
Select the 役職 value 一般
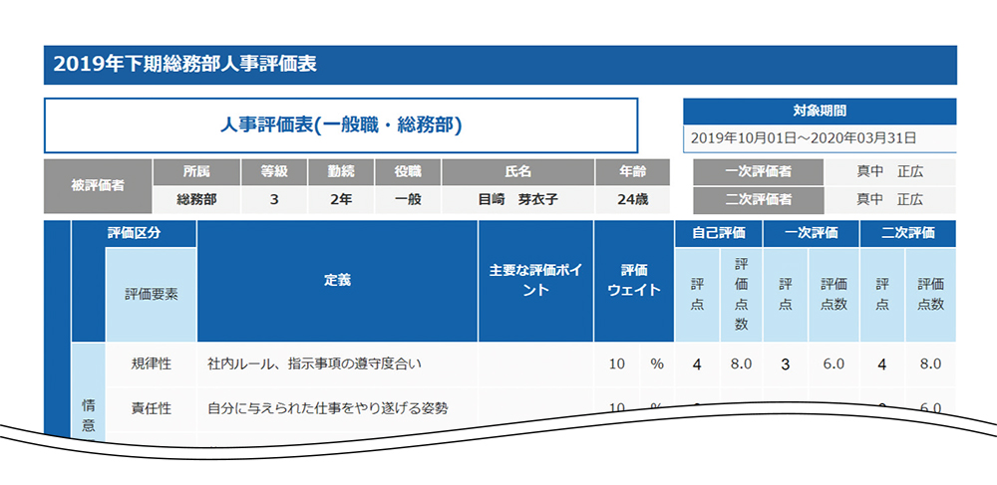(408, 199)
